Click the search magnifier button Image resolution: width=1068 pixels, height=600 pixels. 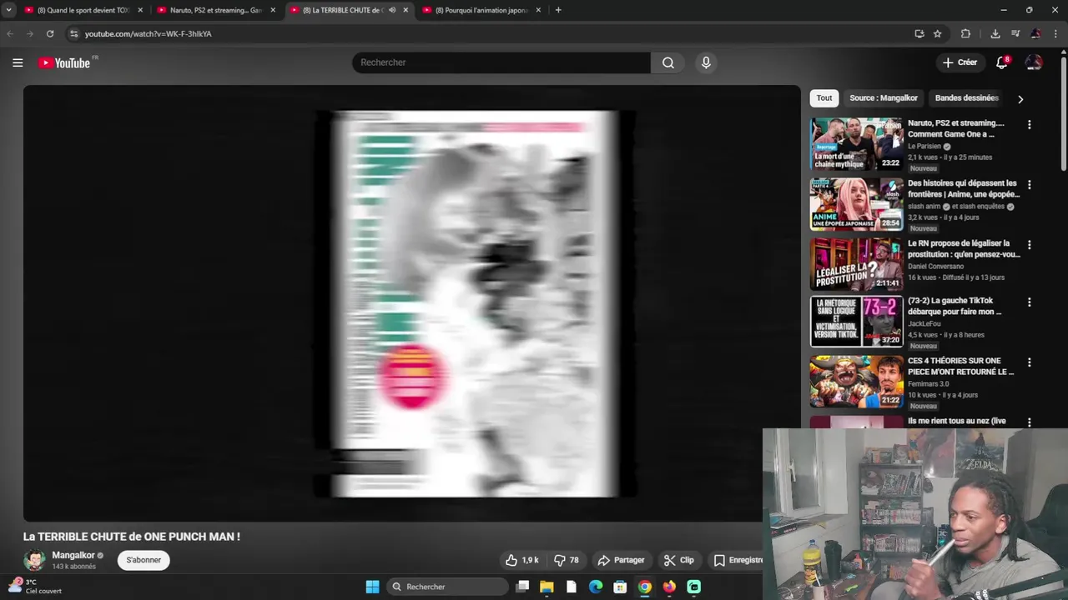[668, 62]
